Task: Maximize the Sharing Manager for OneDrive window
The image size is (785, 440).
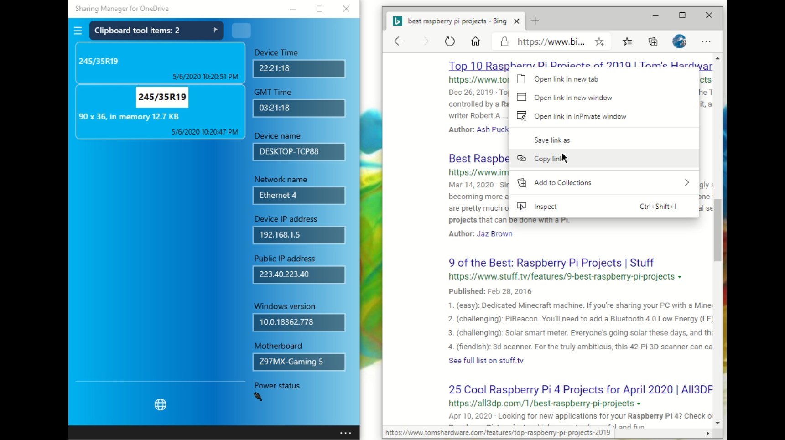Action: (x=319, y=9)
